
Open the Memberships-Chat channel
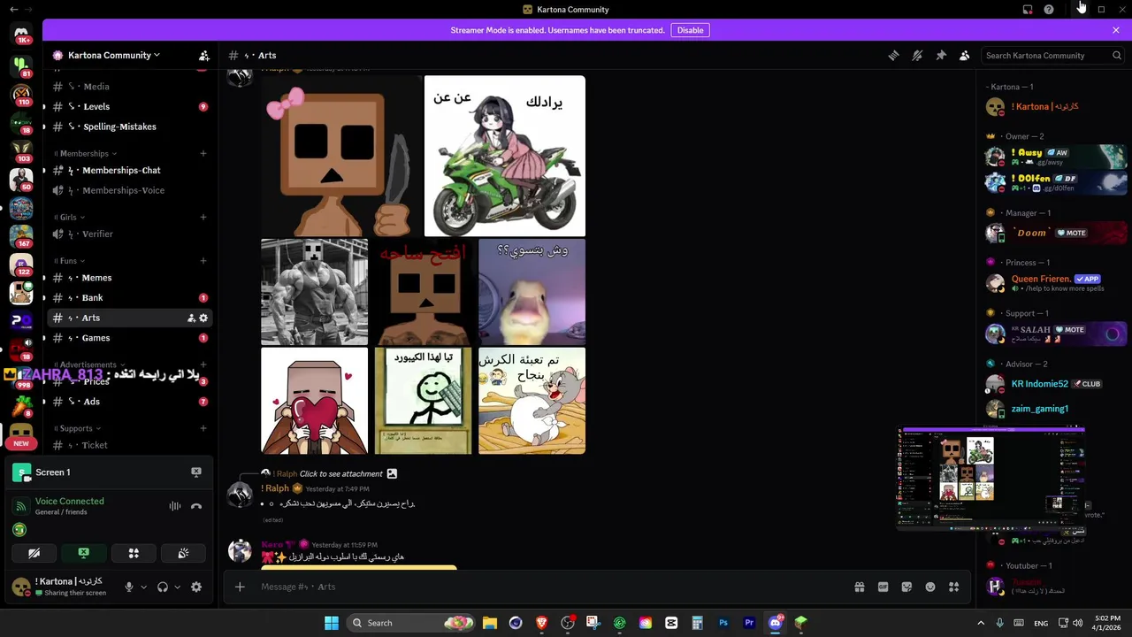(128, 170)
